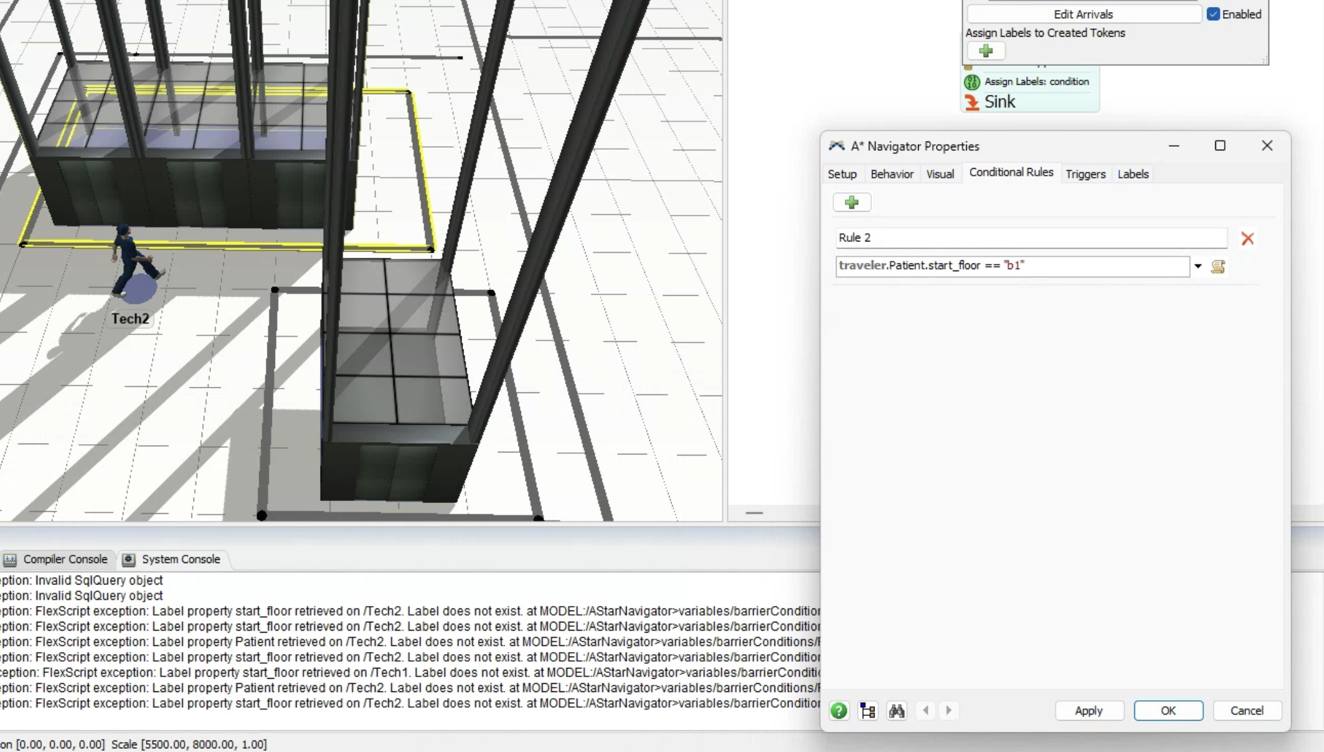Add new conditional rule with green plus

pyautogui.click(x=851, y=202)
